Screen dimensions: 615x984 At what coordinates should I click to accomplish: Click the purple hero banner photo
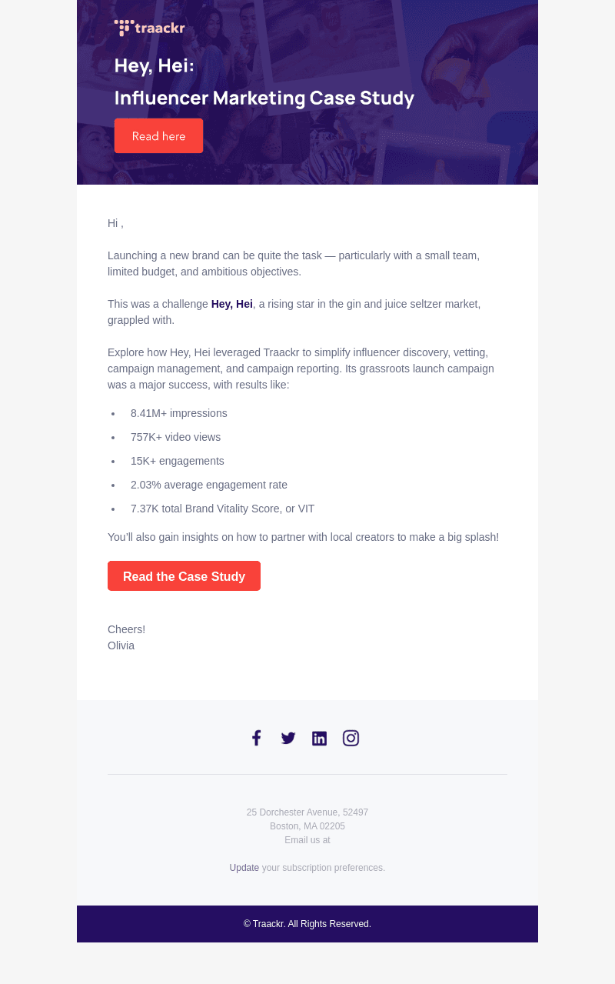307,92
